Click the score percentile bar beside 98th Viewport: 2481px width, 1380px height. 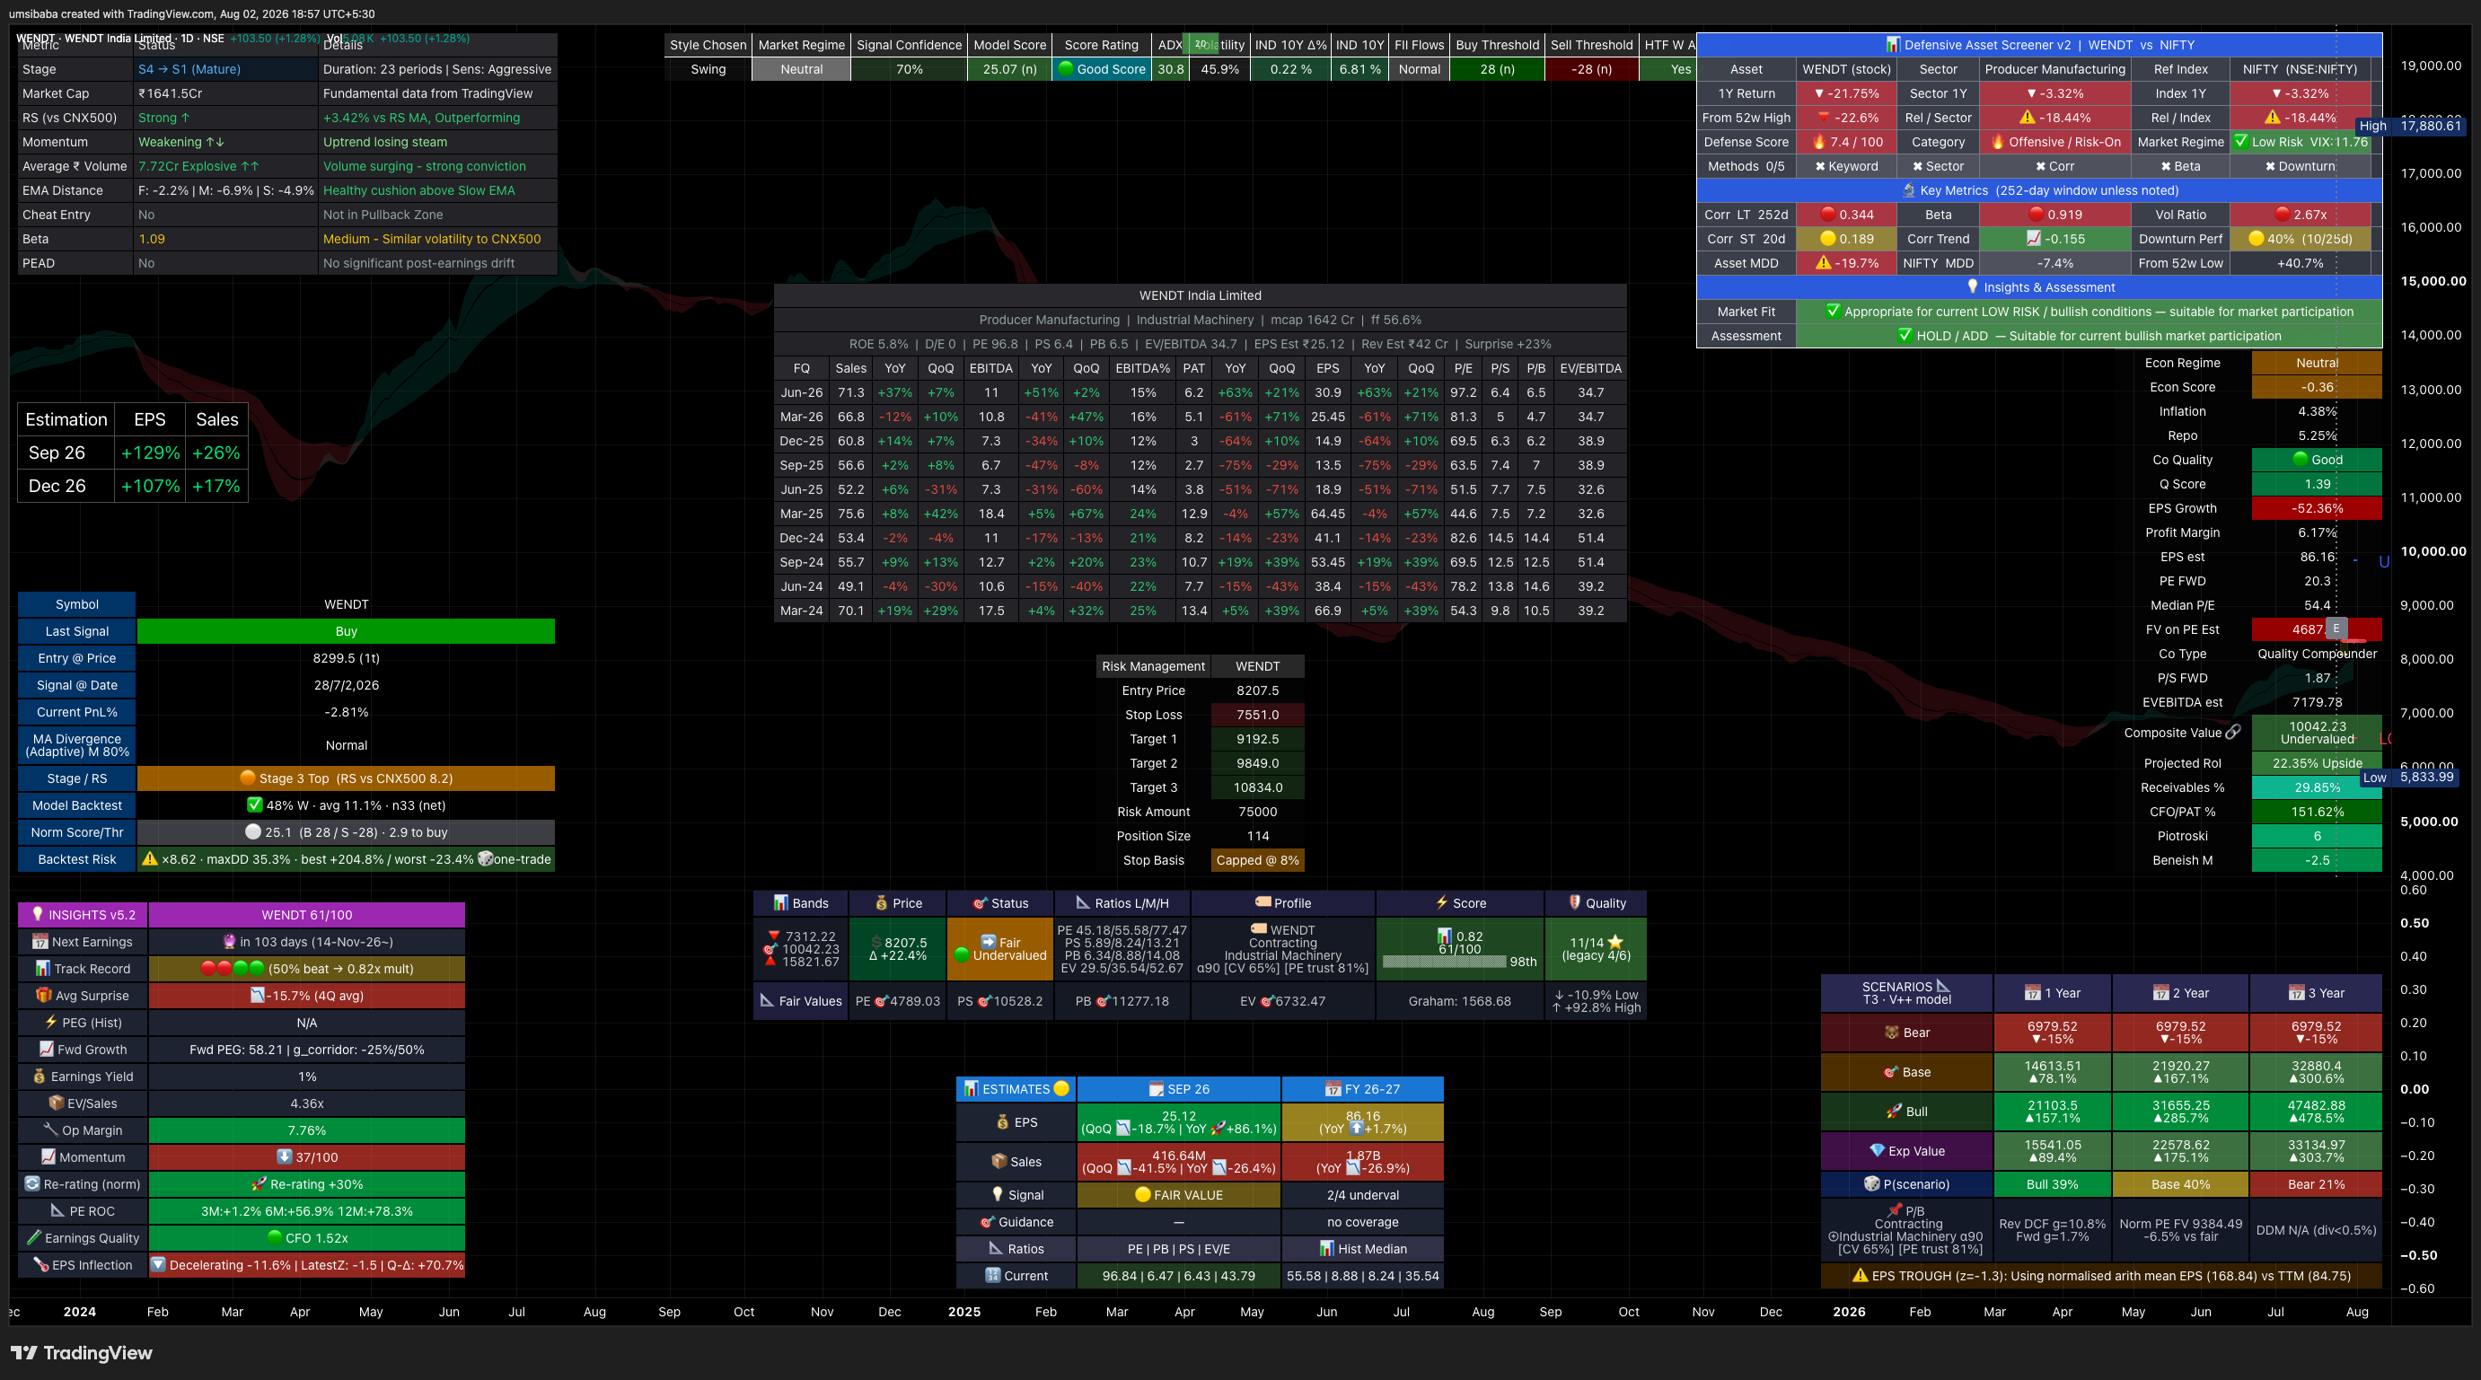click(1444, 961)
